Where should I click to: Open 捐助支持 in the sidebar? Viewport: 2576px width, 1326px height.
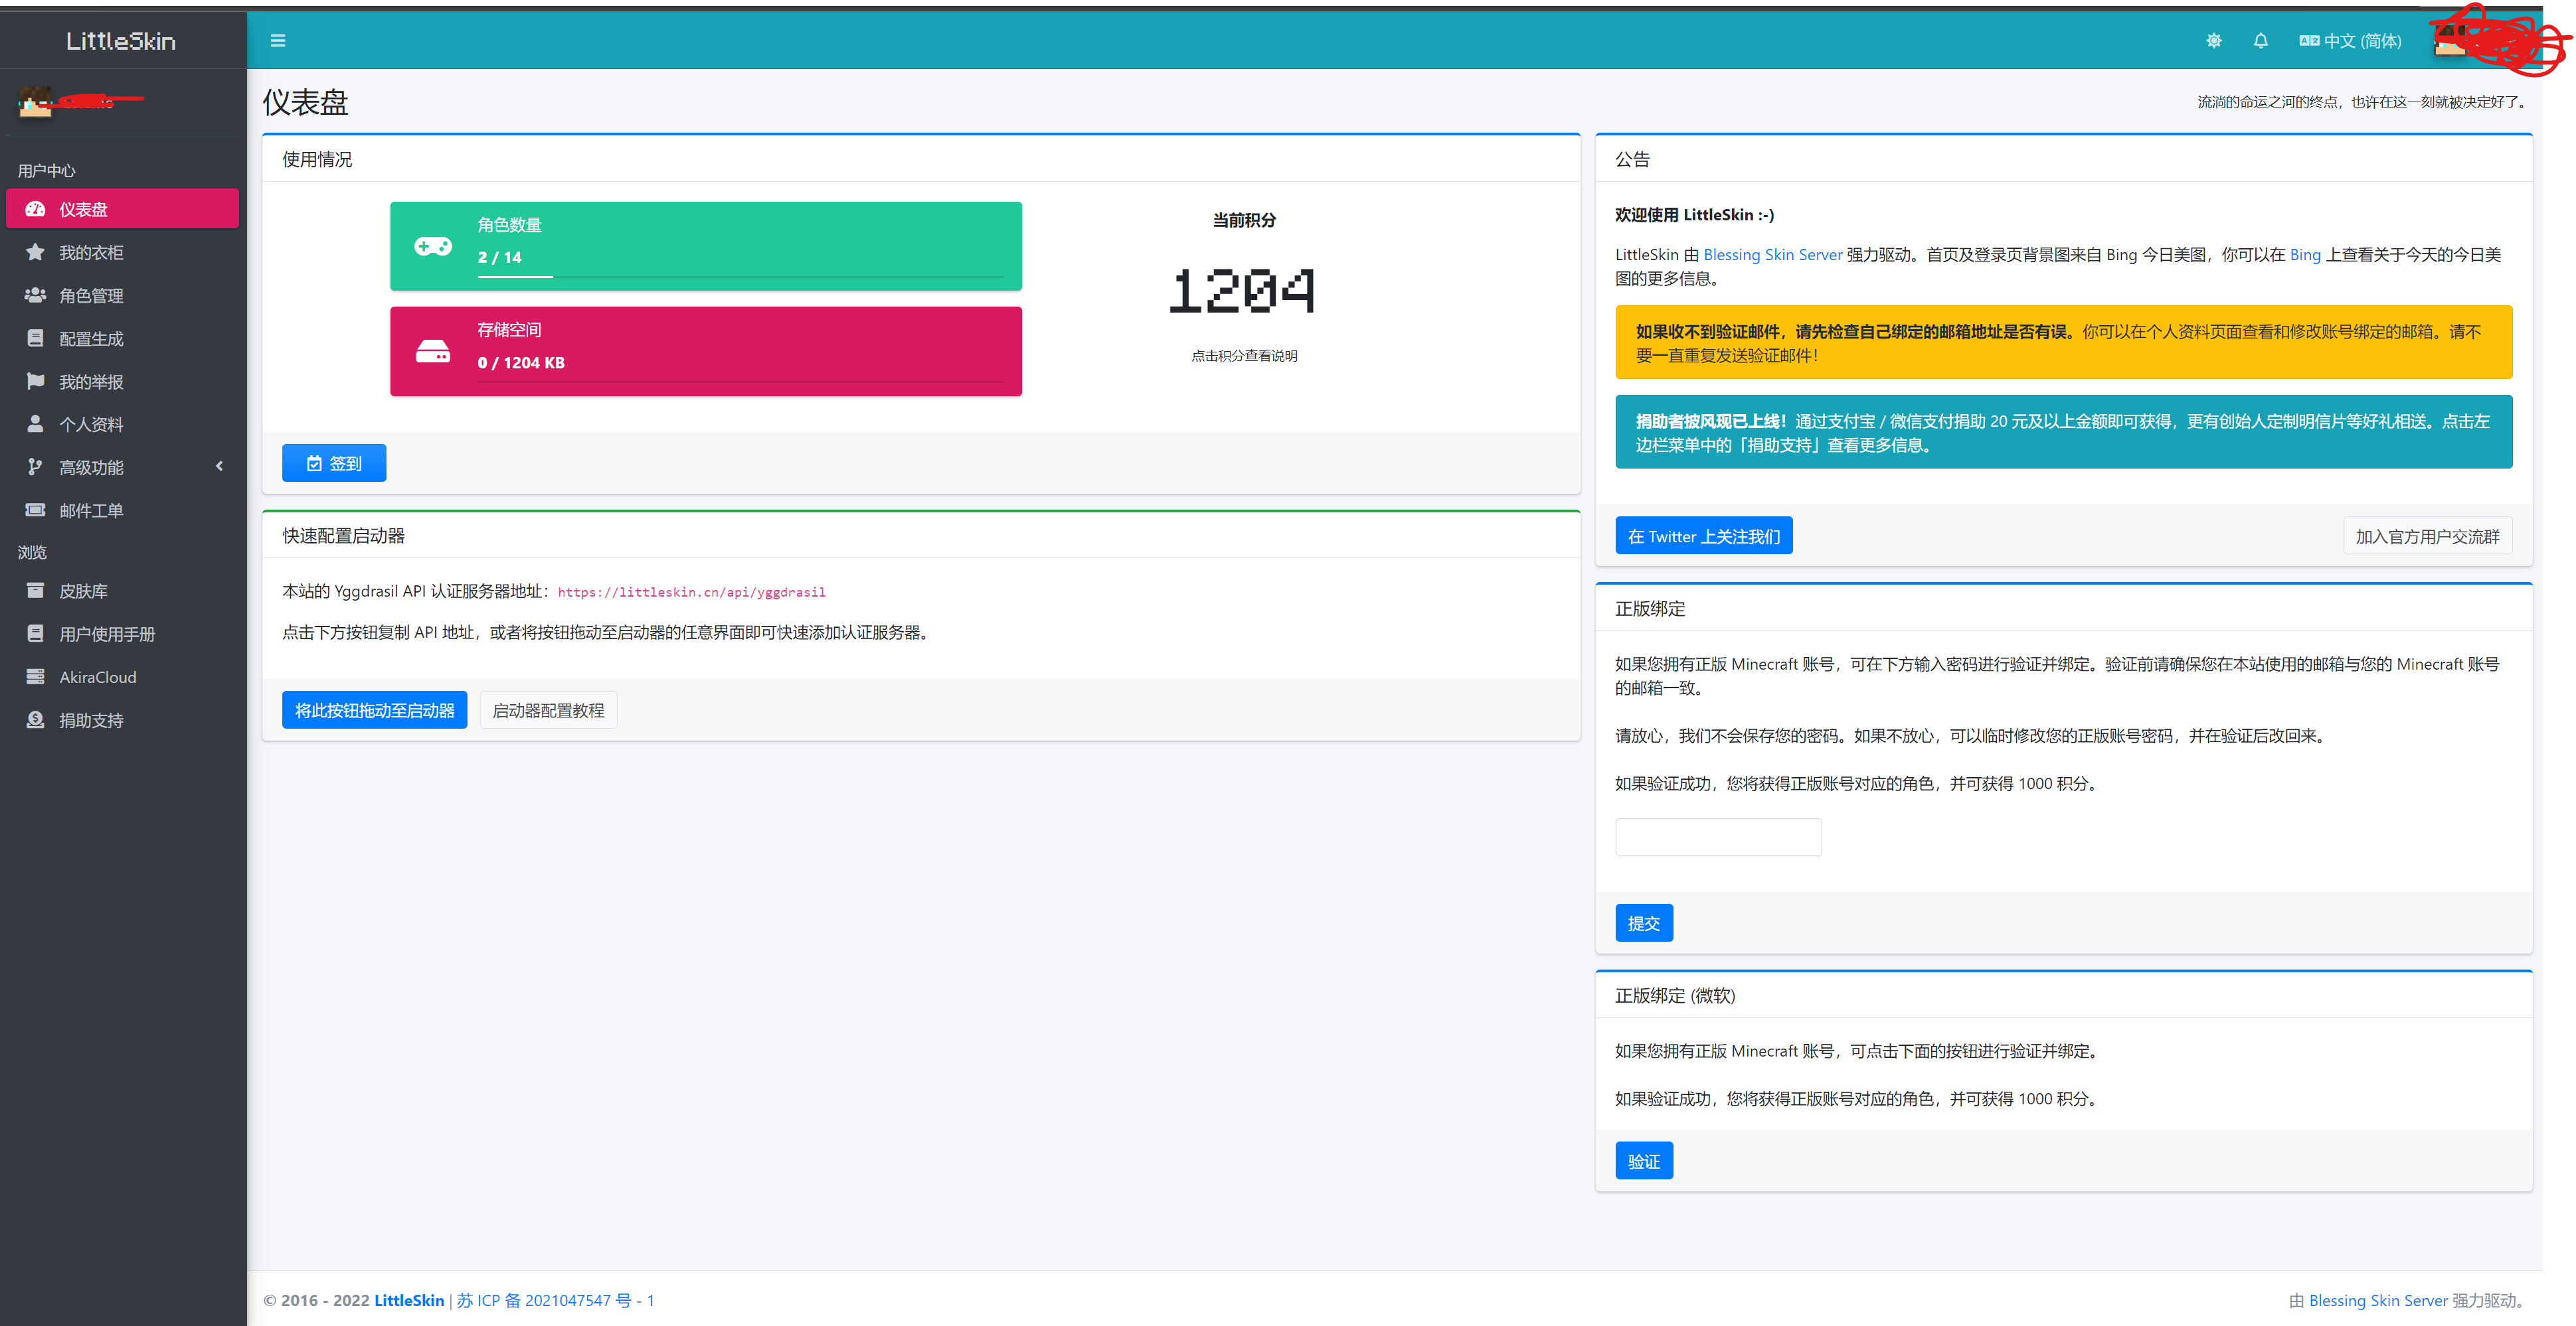pos(91,719)
